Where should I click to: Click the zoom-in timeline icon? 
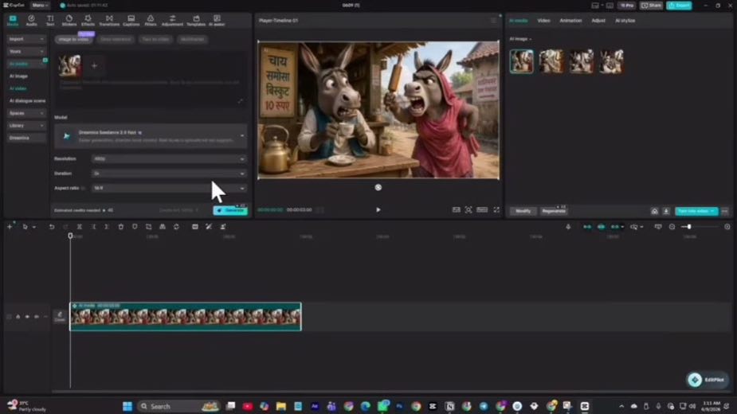coord(727,227)
